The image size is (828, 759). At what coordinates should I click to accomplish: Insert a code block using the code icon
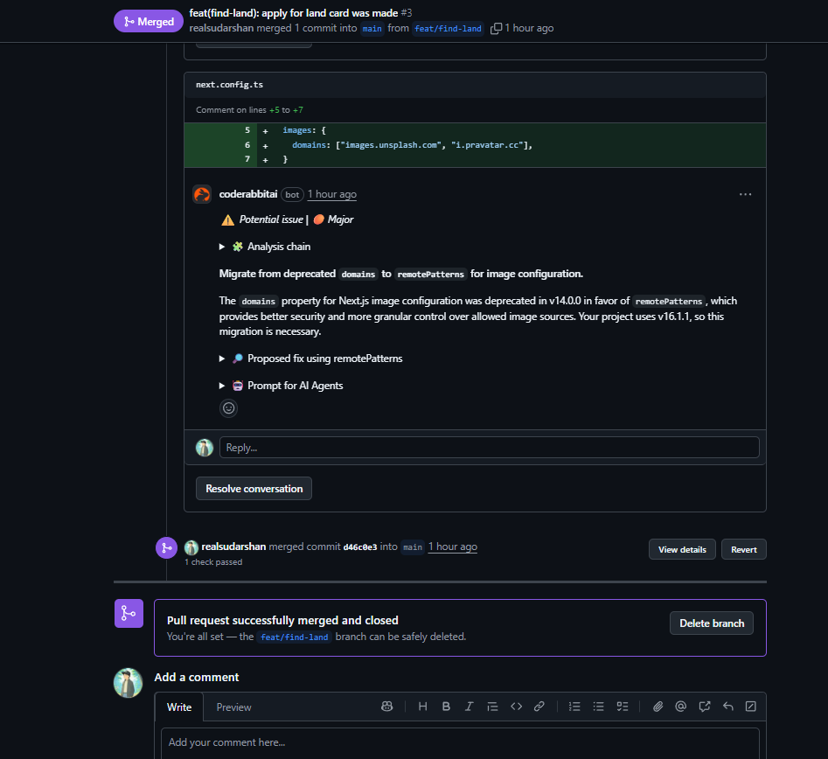click(x=515, y=706)
